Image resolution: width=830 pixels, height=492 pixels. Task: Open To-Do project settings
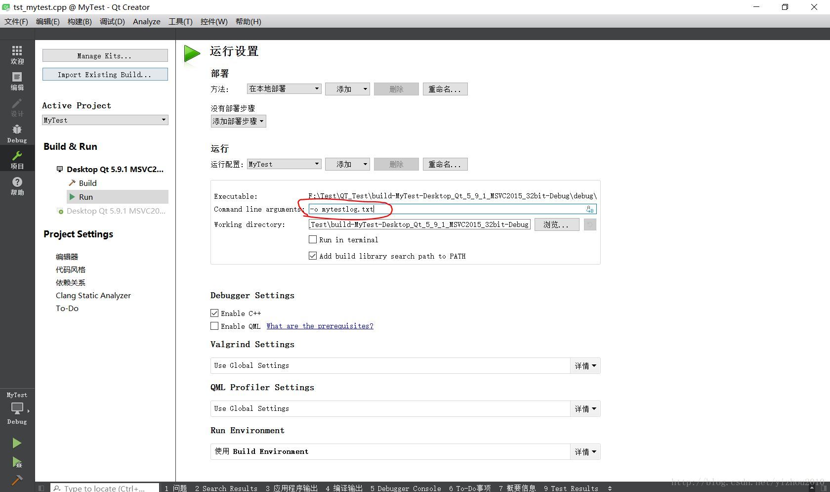pyautogui.click(x=67, y=308)
